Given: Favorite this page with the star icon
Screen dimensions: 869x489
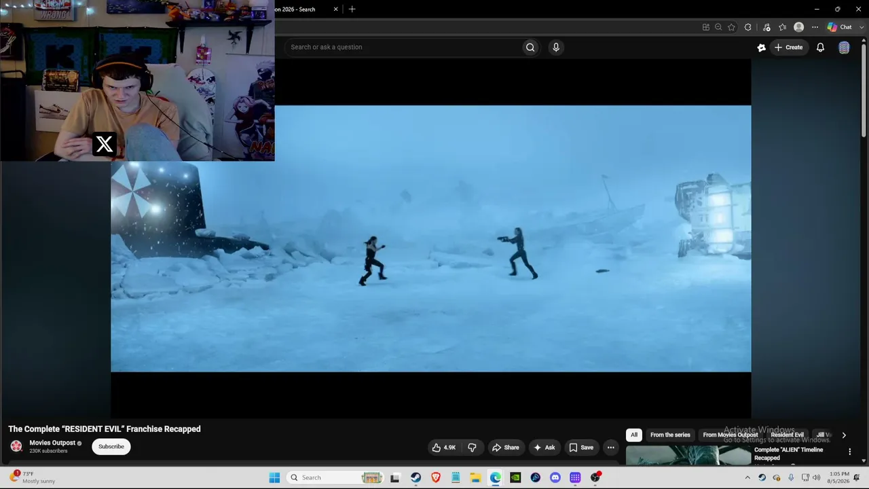Looking at the screenshot, I should click(x=731, y=27).
